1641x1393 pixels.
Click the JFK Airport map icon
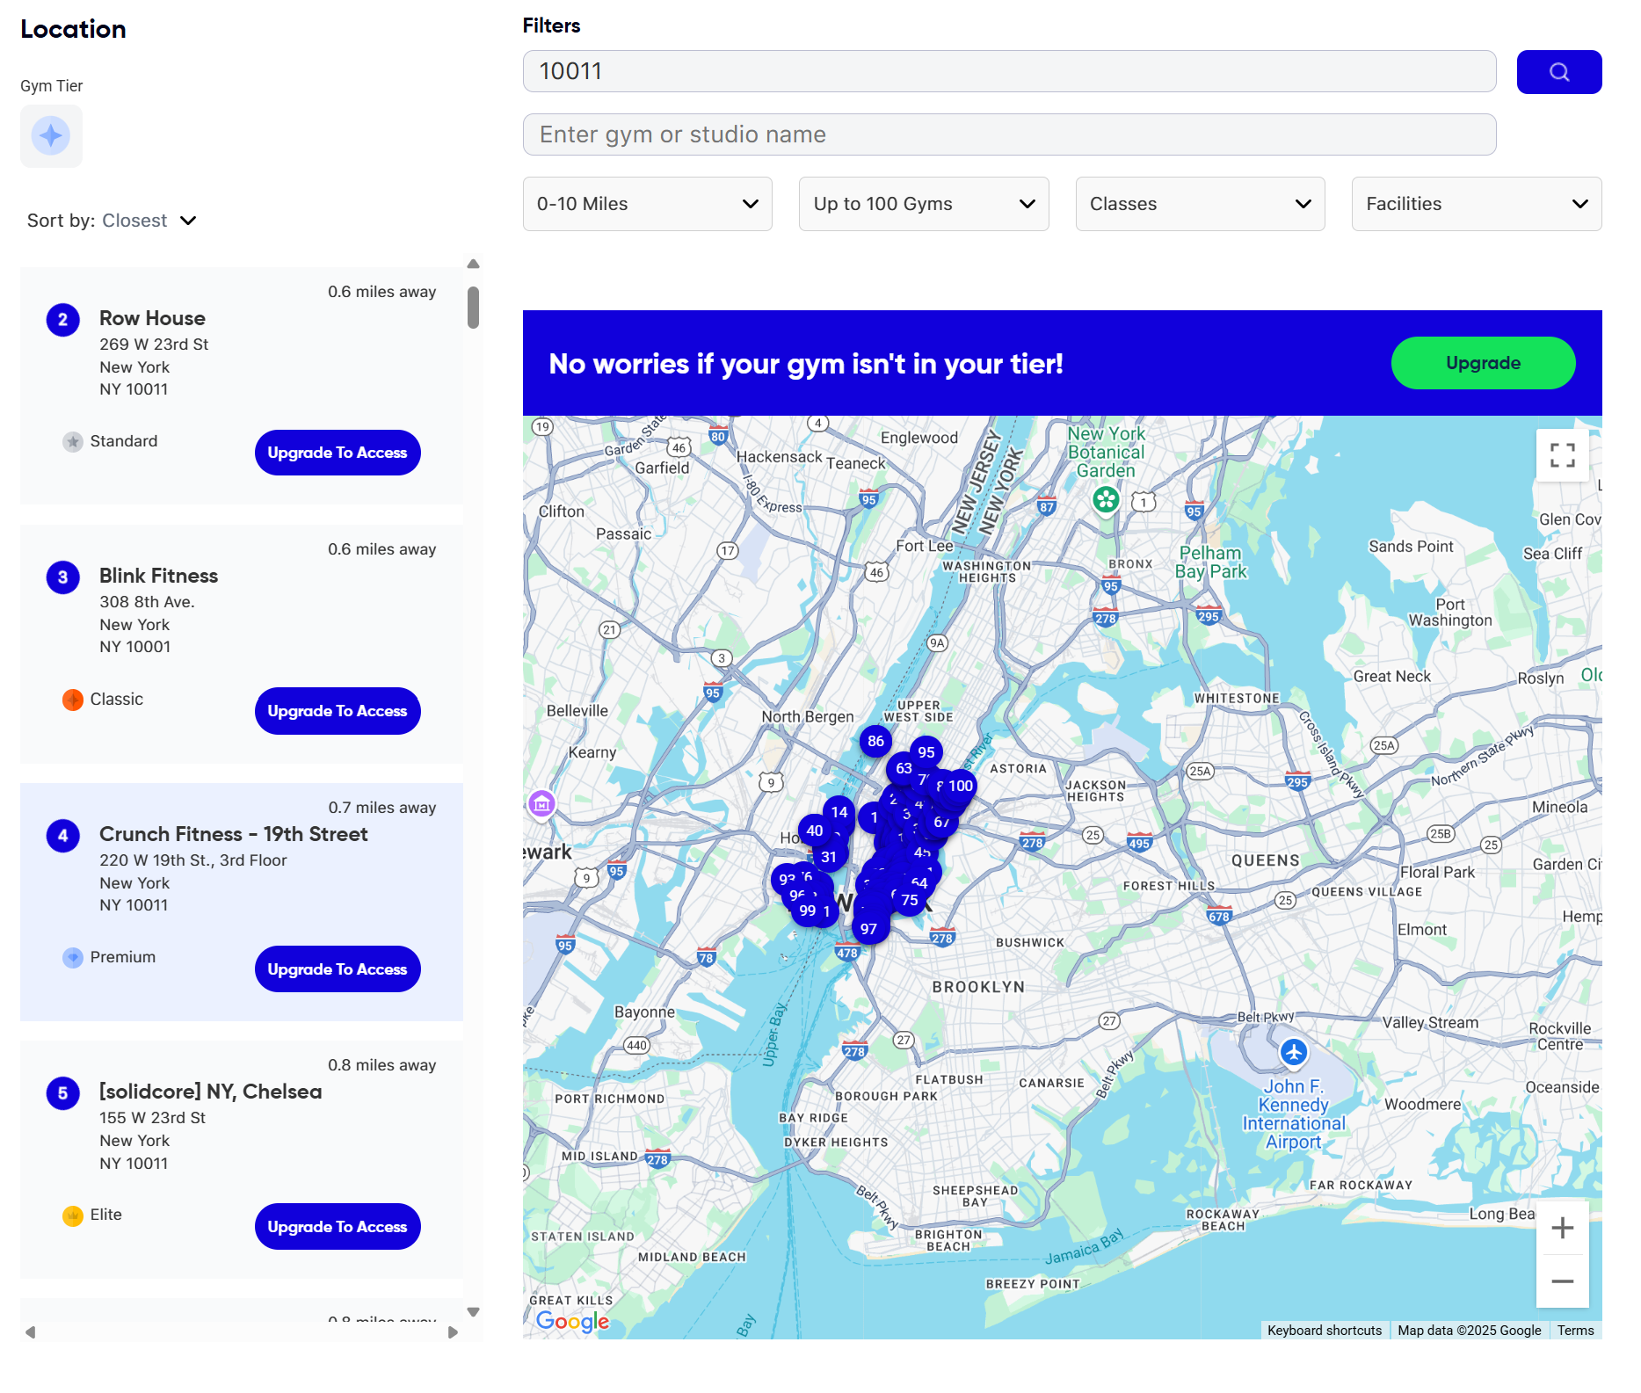[x=1294, y=1052]
